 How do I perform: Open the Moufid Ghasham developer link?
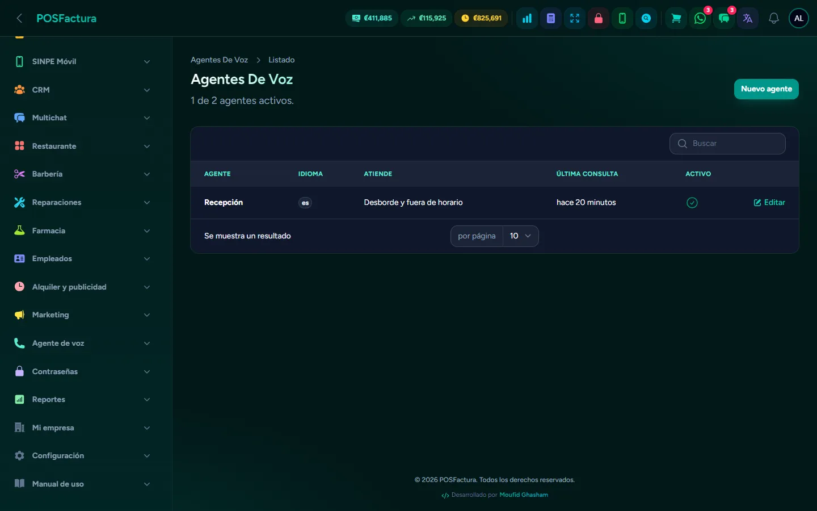pos(524,495)
